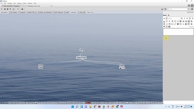
Task: Toggle Underline in the notes toolbar
Action: pyautogui.click(x=187, y=18)
